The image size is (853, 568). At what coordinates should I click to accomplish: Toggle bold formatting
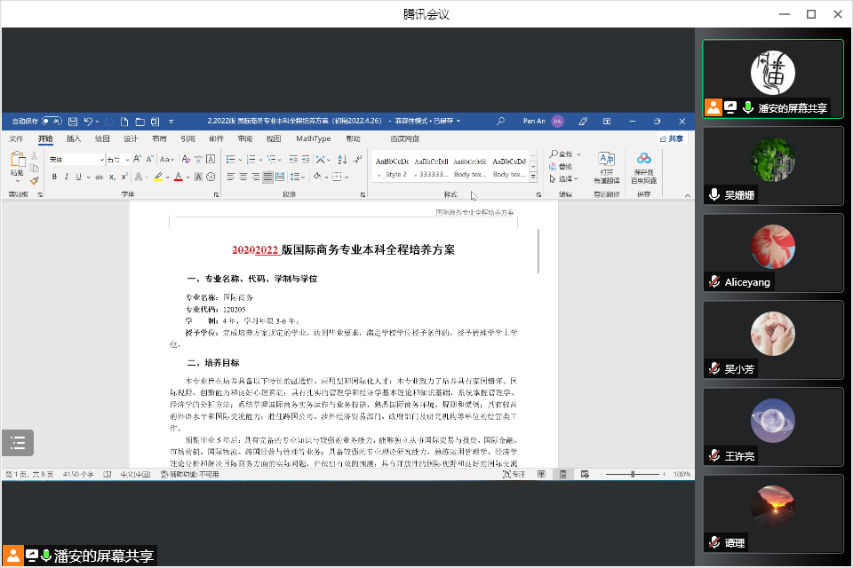(54, 177)
